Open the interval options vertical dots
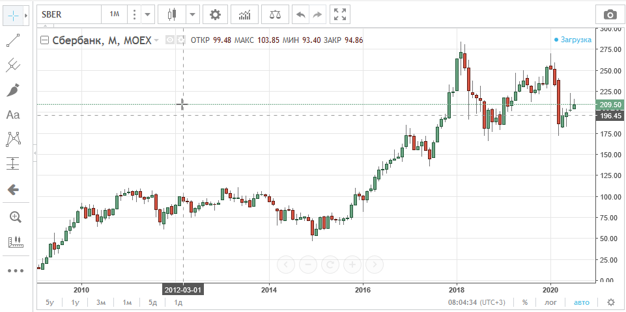Viewport: 626px width, 312px height. 135,15
